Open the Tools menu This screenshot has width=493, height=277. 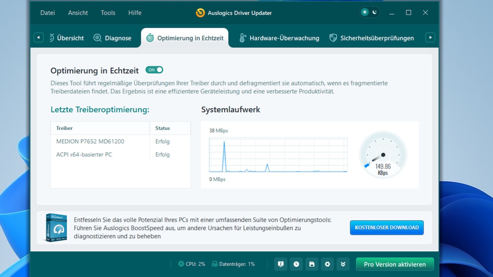point(108,13)
